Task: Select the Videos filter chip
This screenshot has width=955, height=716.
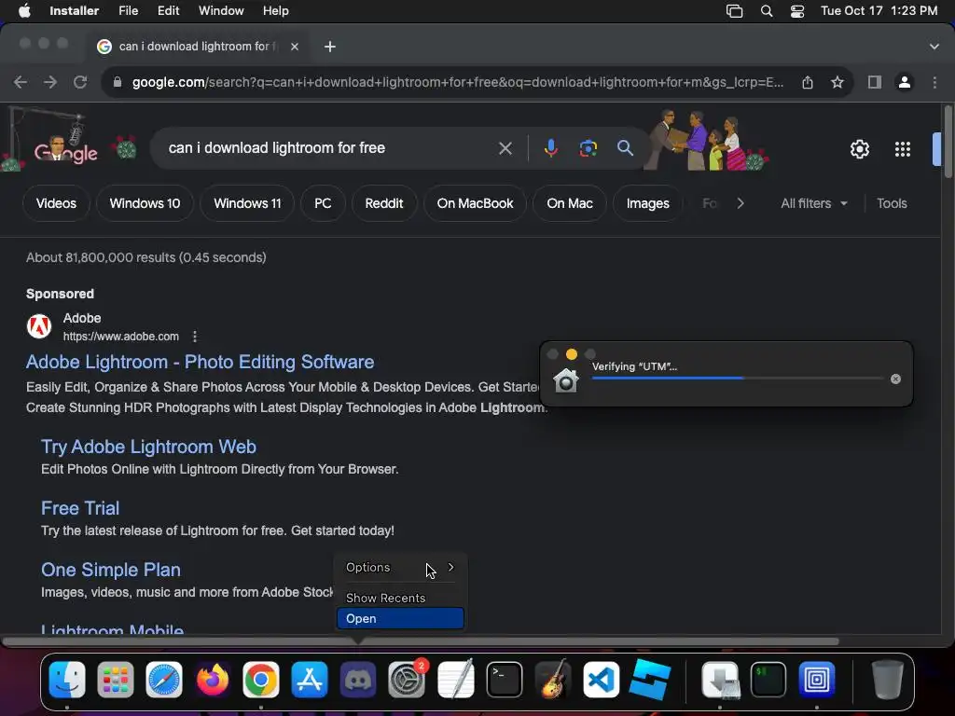Action: click(x=56, y=203)
